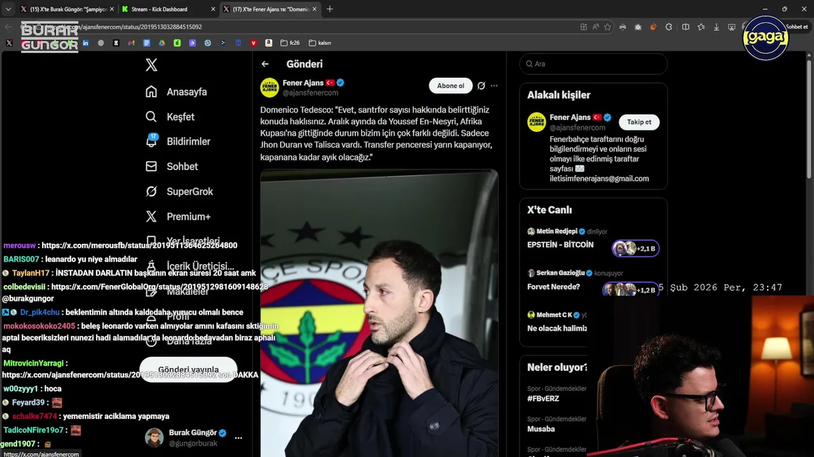Image resolution: width=814 pixels, height=457 pixels.
Task: Click the install app icon in address bar
Action: [x=583, y=27]
